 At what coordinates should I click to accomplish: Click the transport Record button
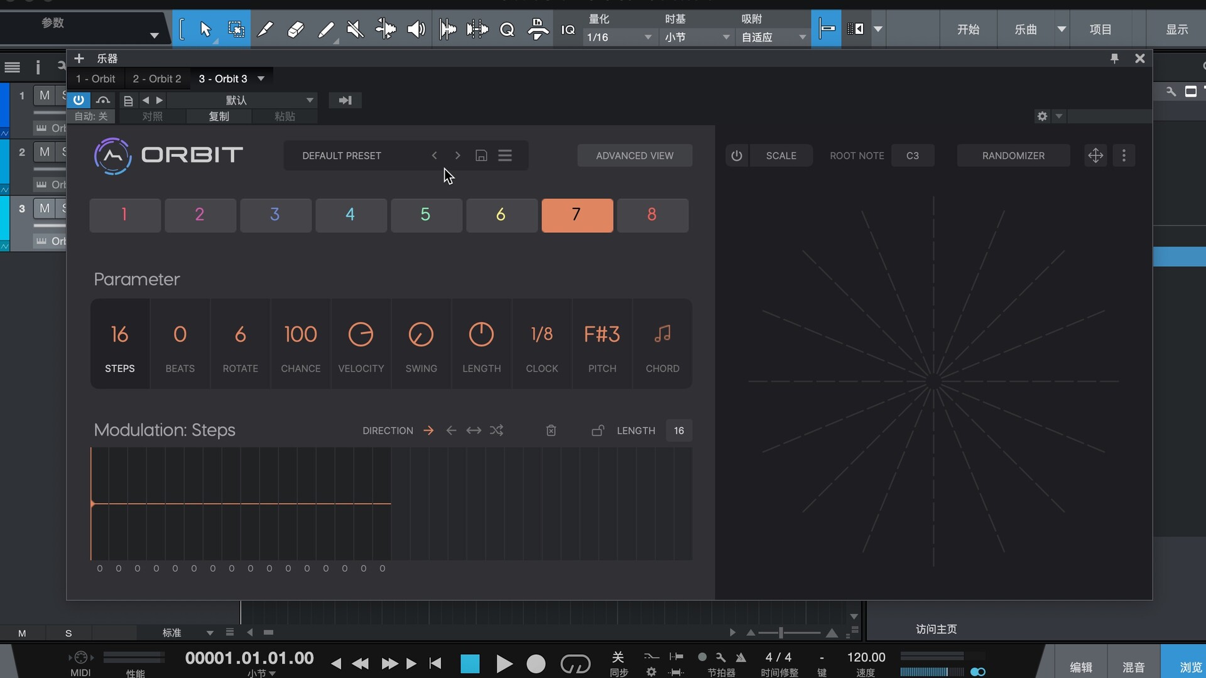pyautogui.click(x=536, y=664)
